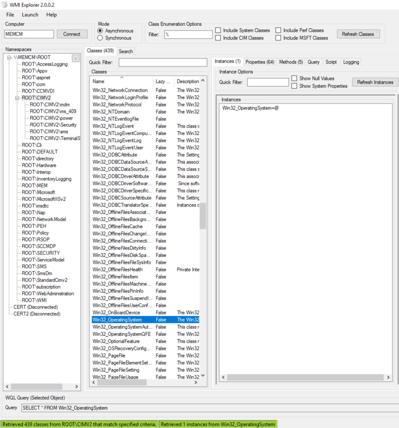Click the classes vertical scrollbar thumb

pyautogui.click(x=203, y=216)
